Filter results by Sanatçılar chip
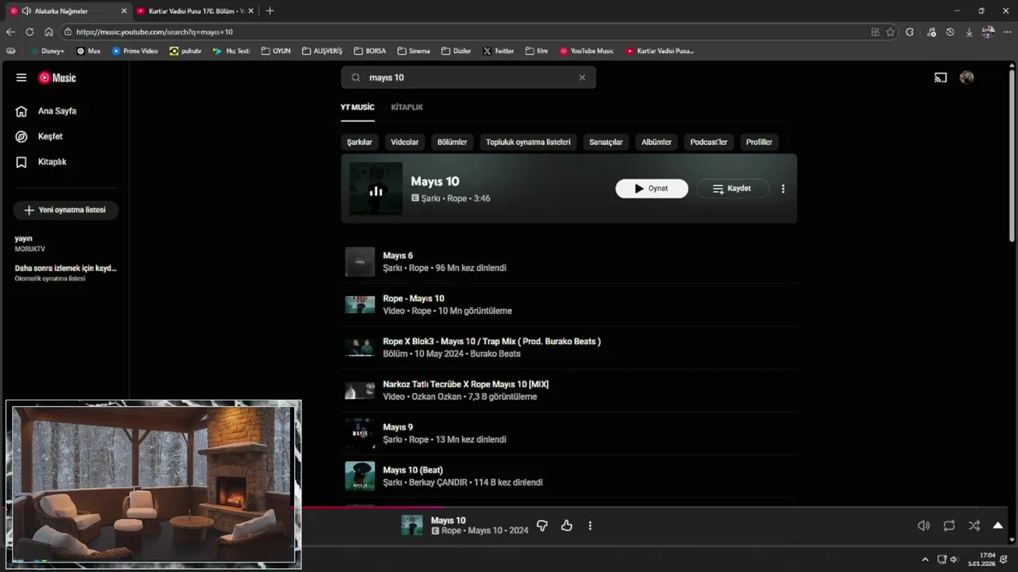 pos(606,142)
